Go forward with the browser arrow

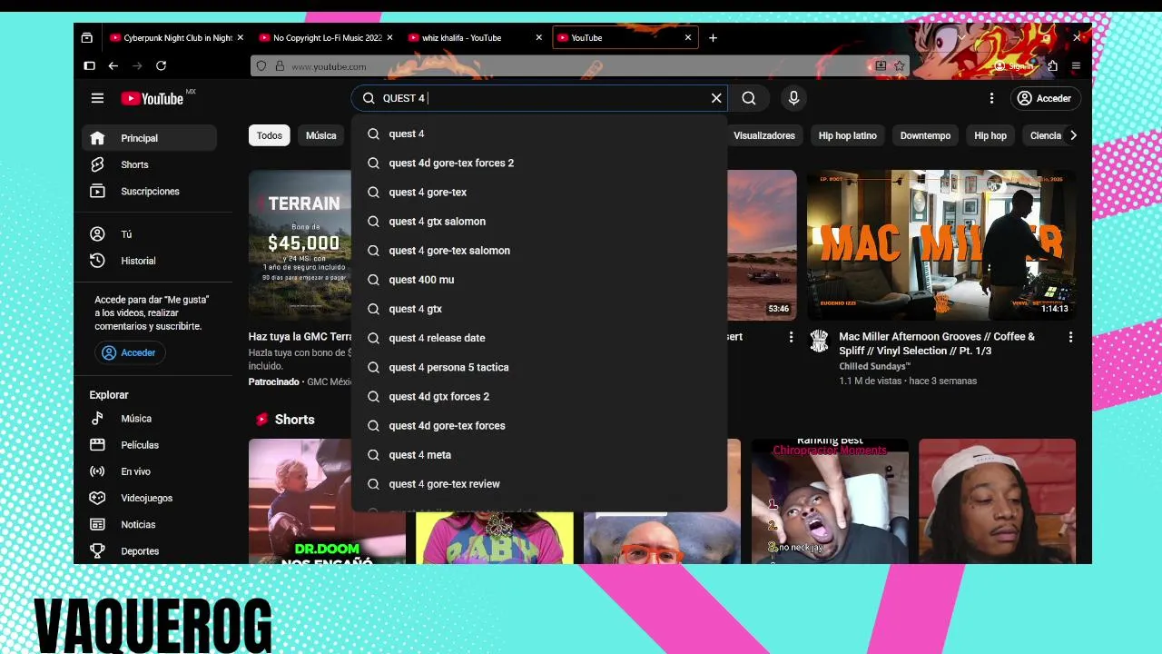pyautogui.click(x=137, y=65)
